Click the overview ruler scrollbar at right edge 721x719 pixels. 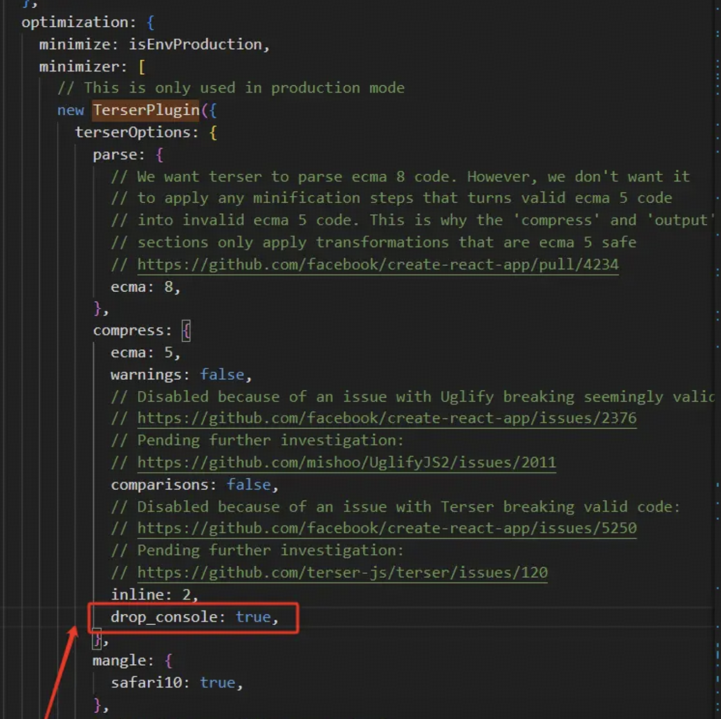pyautogui.click(x=717, y=360)
